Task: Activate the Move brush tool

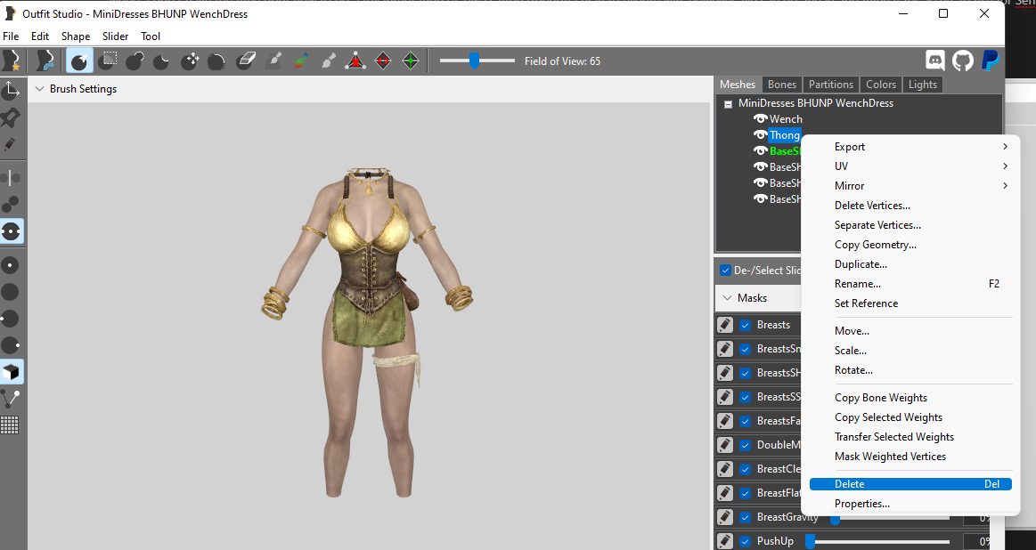Action: (190, 61)
